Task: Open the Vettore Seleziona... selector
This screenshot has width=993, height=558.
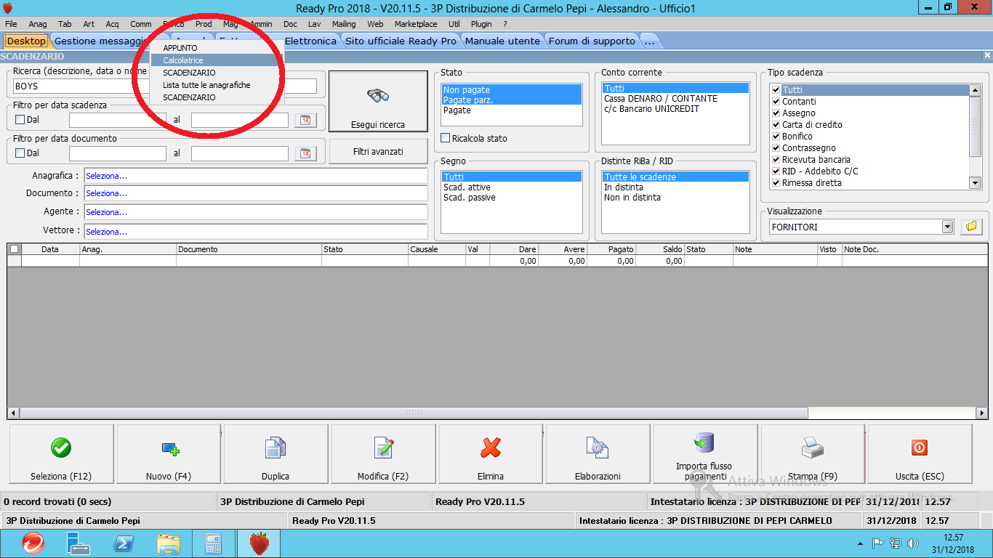Action: (x=255, y=231)
